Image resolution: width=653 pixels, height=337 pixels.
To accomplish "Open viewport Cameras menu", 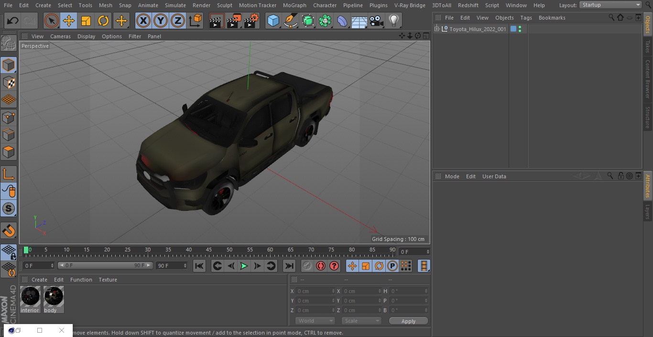I will pos(60,36).
